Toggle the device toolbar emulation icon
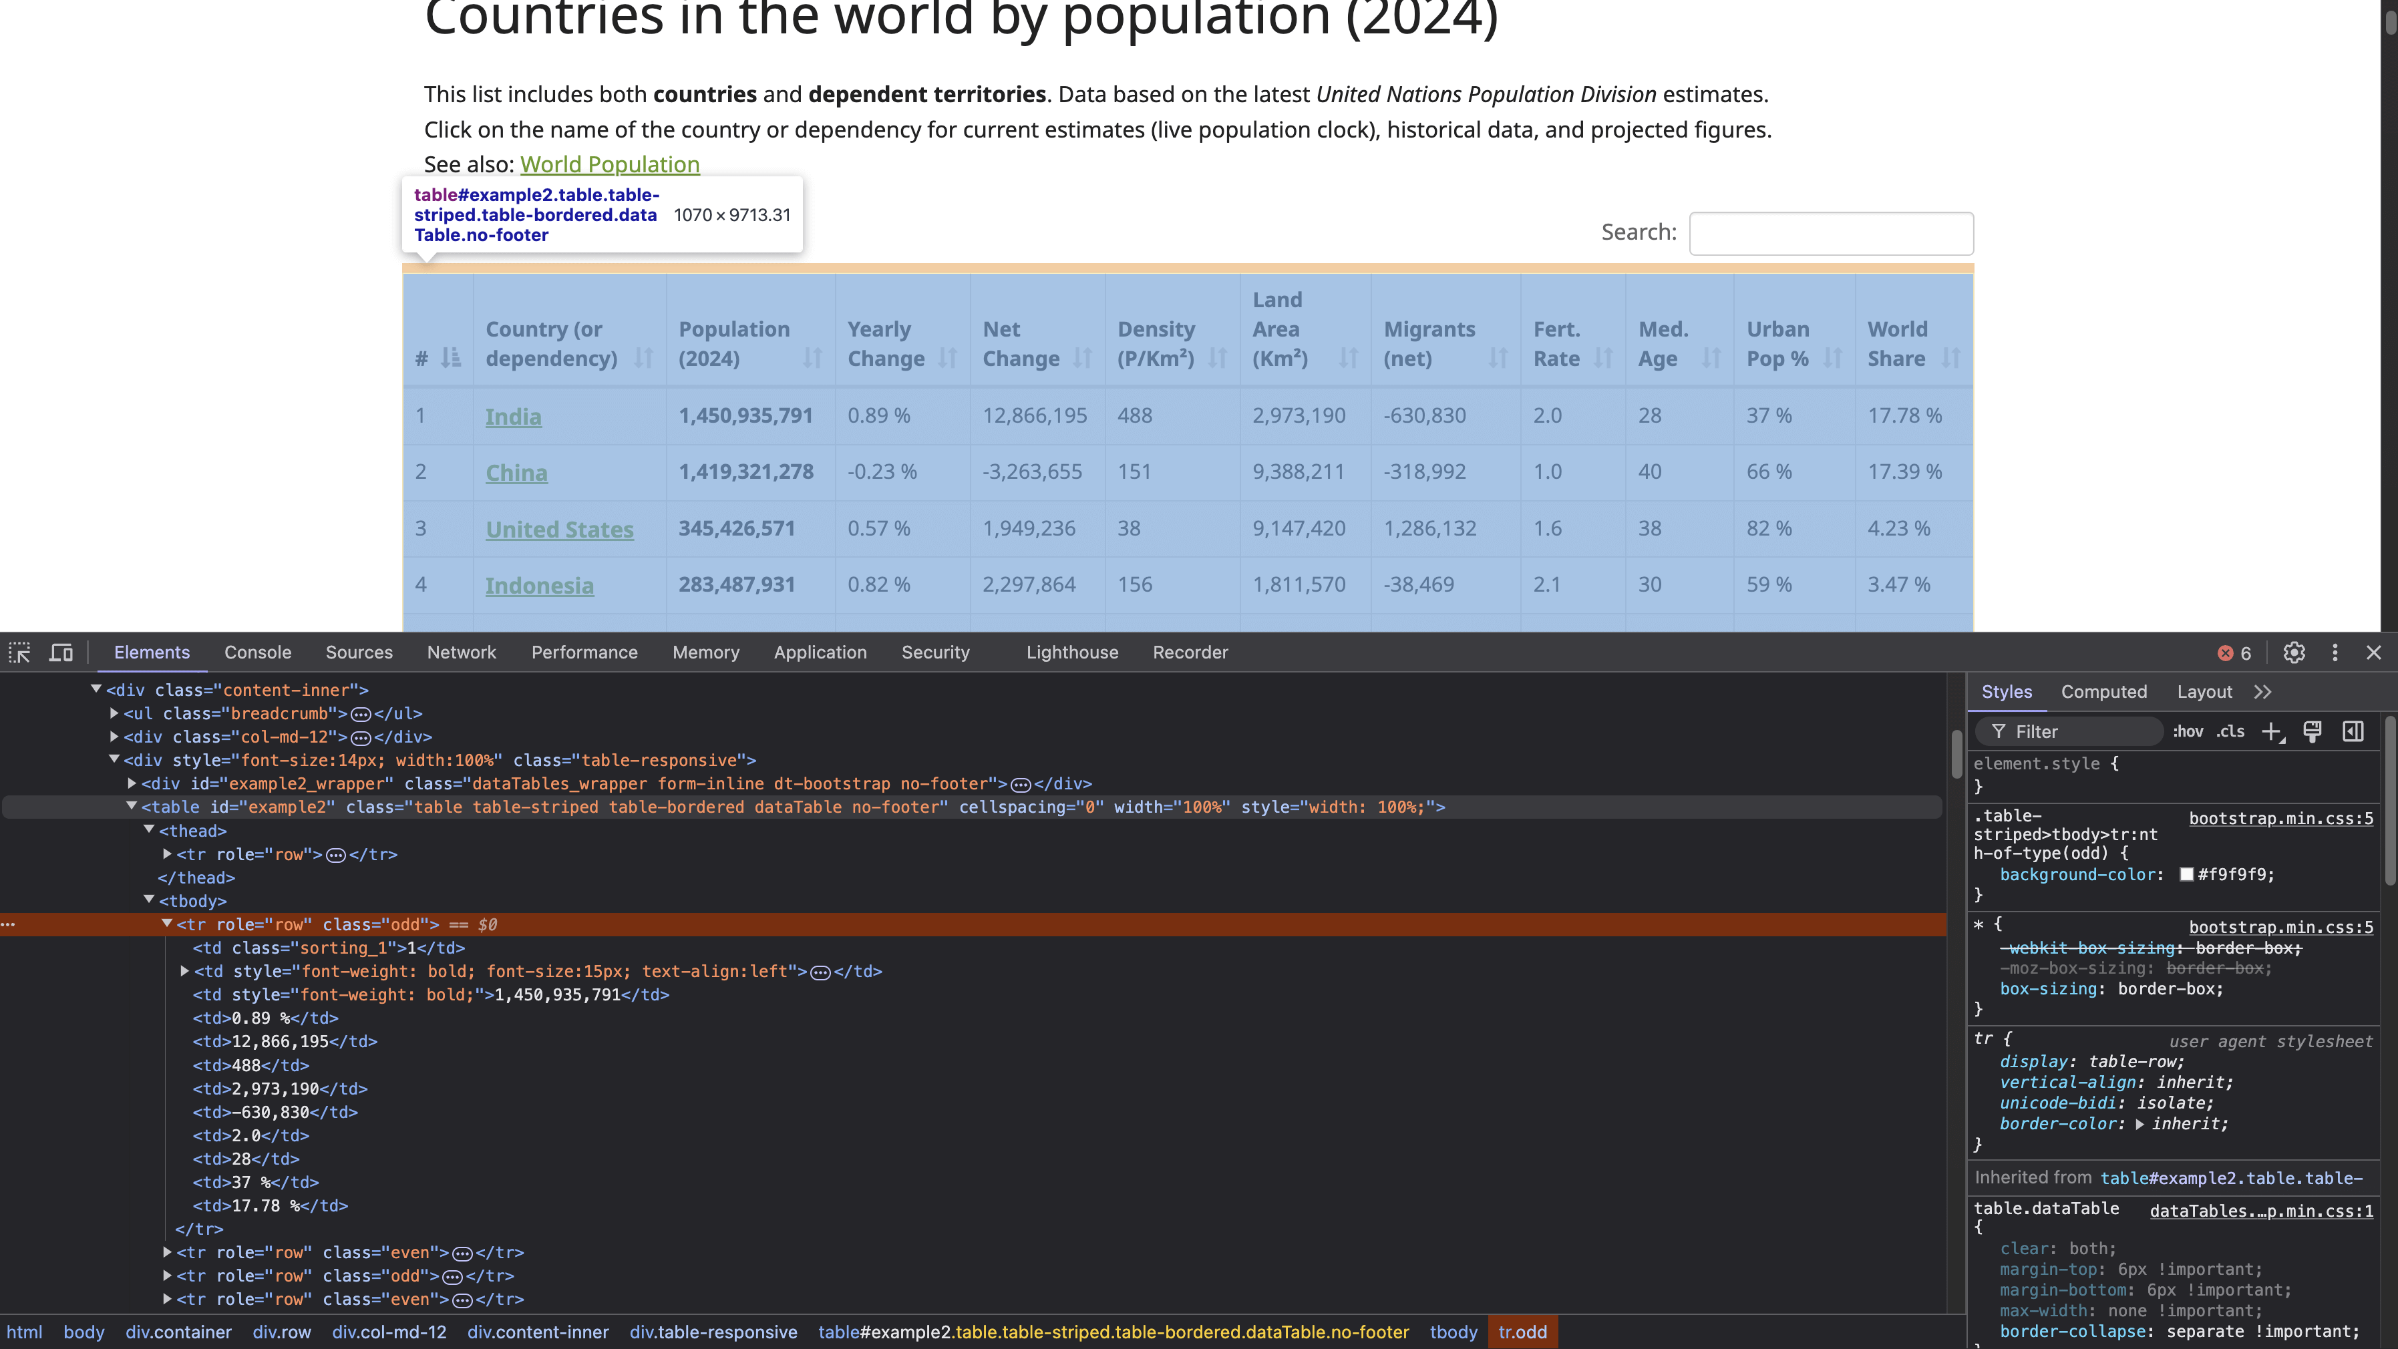This screenshot has height=1349, width=2398. tap(61, 652)
